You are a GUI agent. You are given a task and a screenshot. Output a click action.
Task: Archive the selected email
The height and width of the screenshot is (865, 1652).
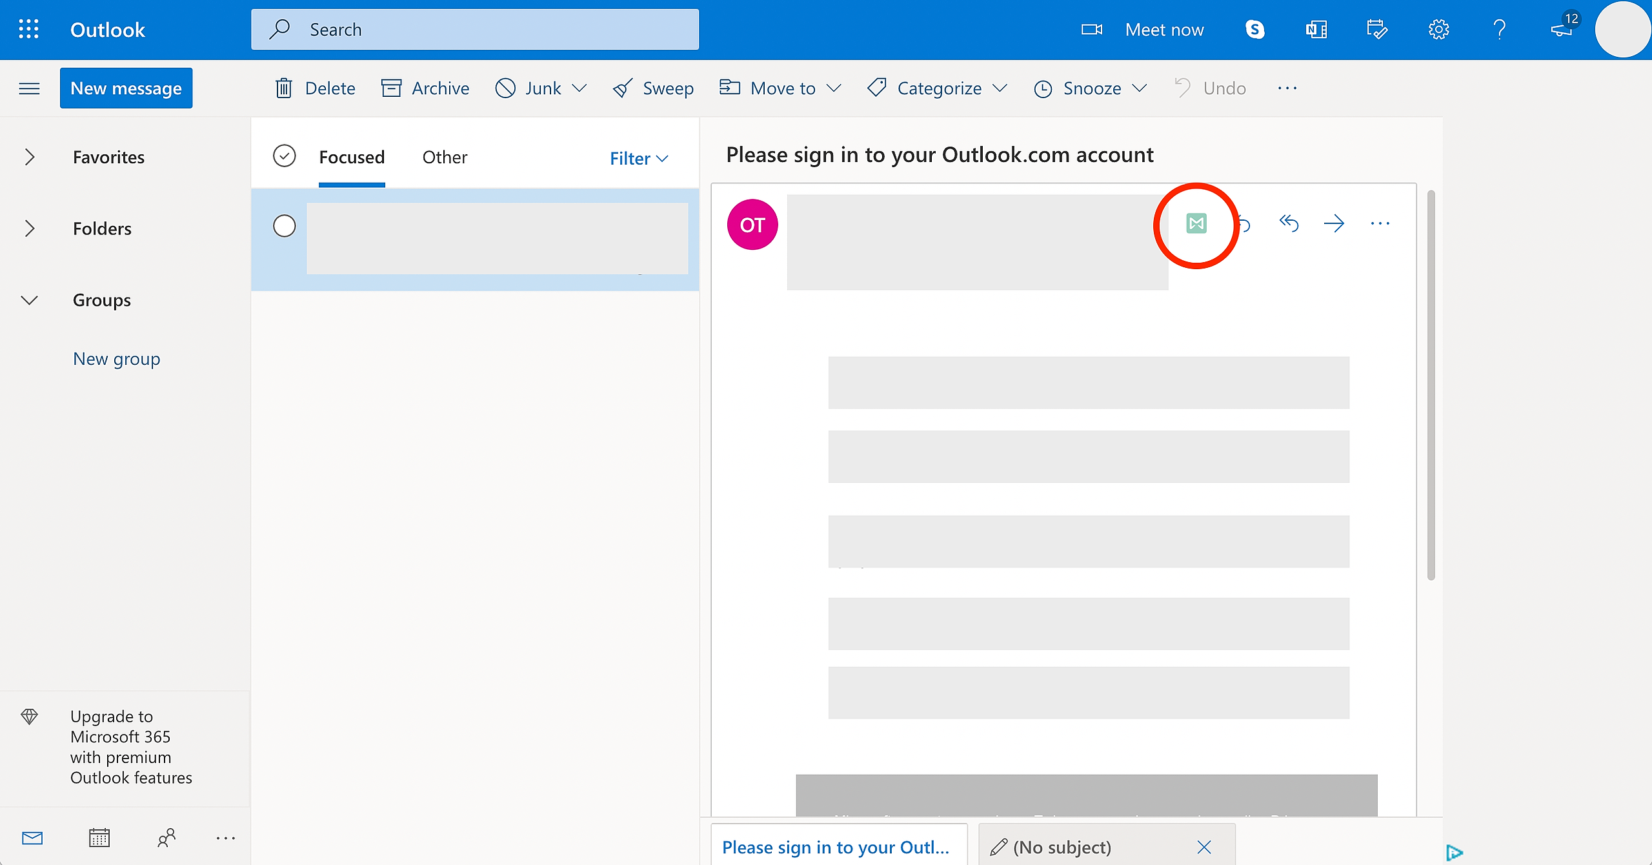tap(425, 88)
